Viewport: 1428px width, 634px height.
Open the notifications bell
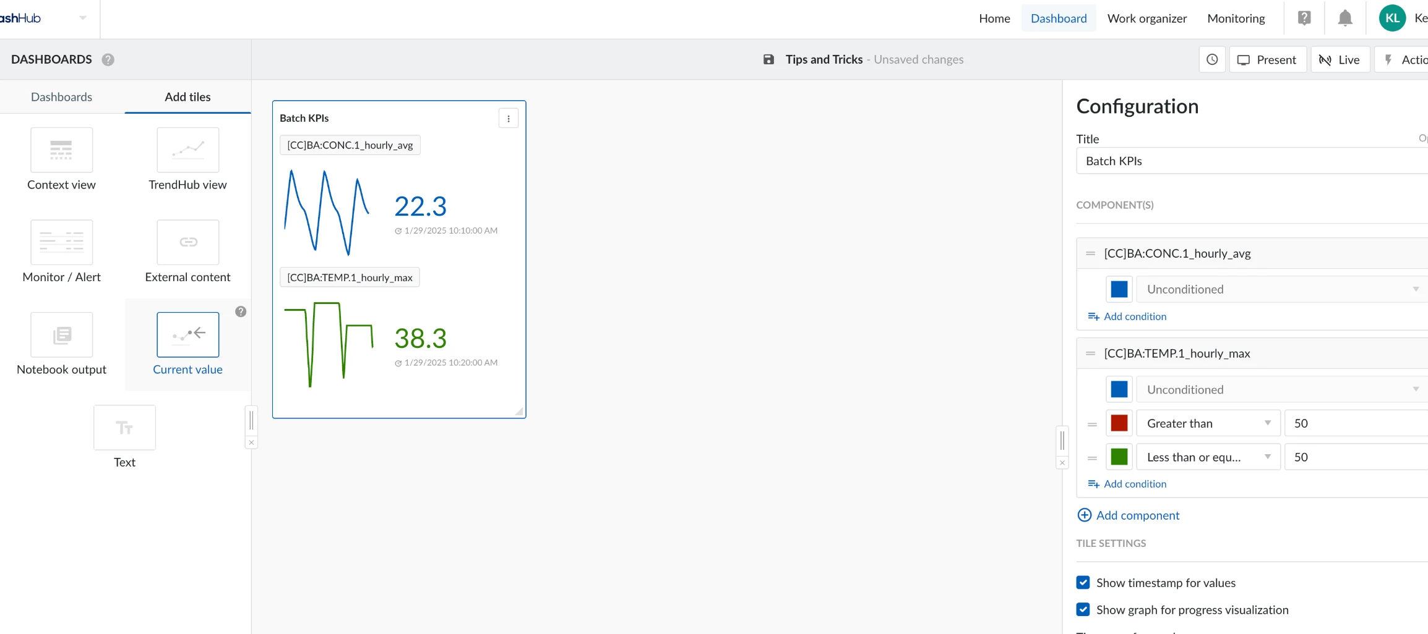point(1344,18)
